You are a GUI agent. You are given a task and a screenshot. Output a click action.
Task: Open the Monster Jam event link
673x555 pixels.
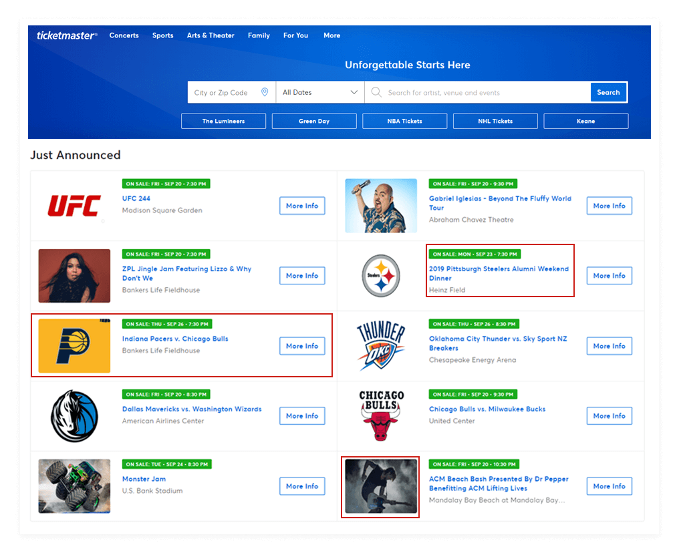coord(144,479)
